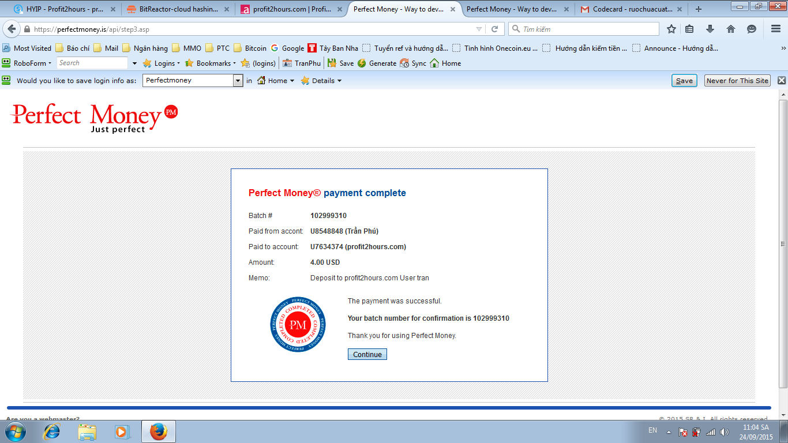The width and height of the screenshot is (788, 443).
Task: Save the login with the Save button
Action: [x=684, y=81]
